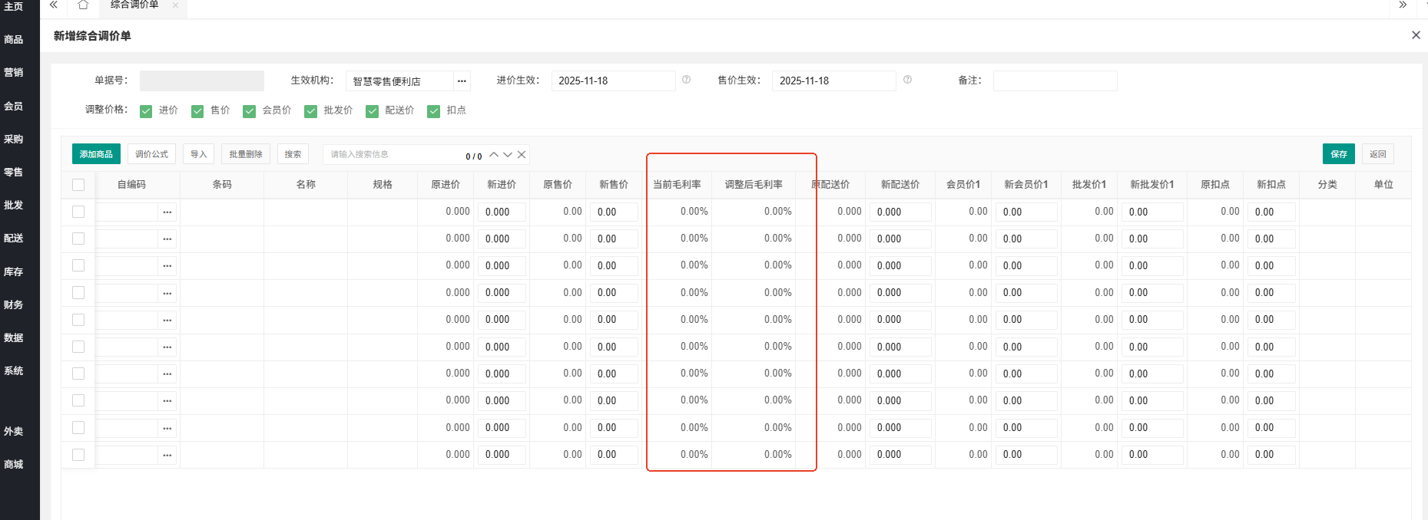
Task: Toggle 扣点 checkbox
Action: pyautogui.click(x=433, y=111)
